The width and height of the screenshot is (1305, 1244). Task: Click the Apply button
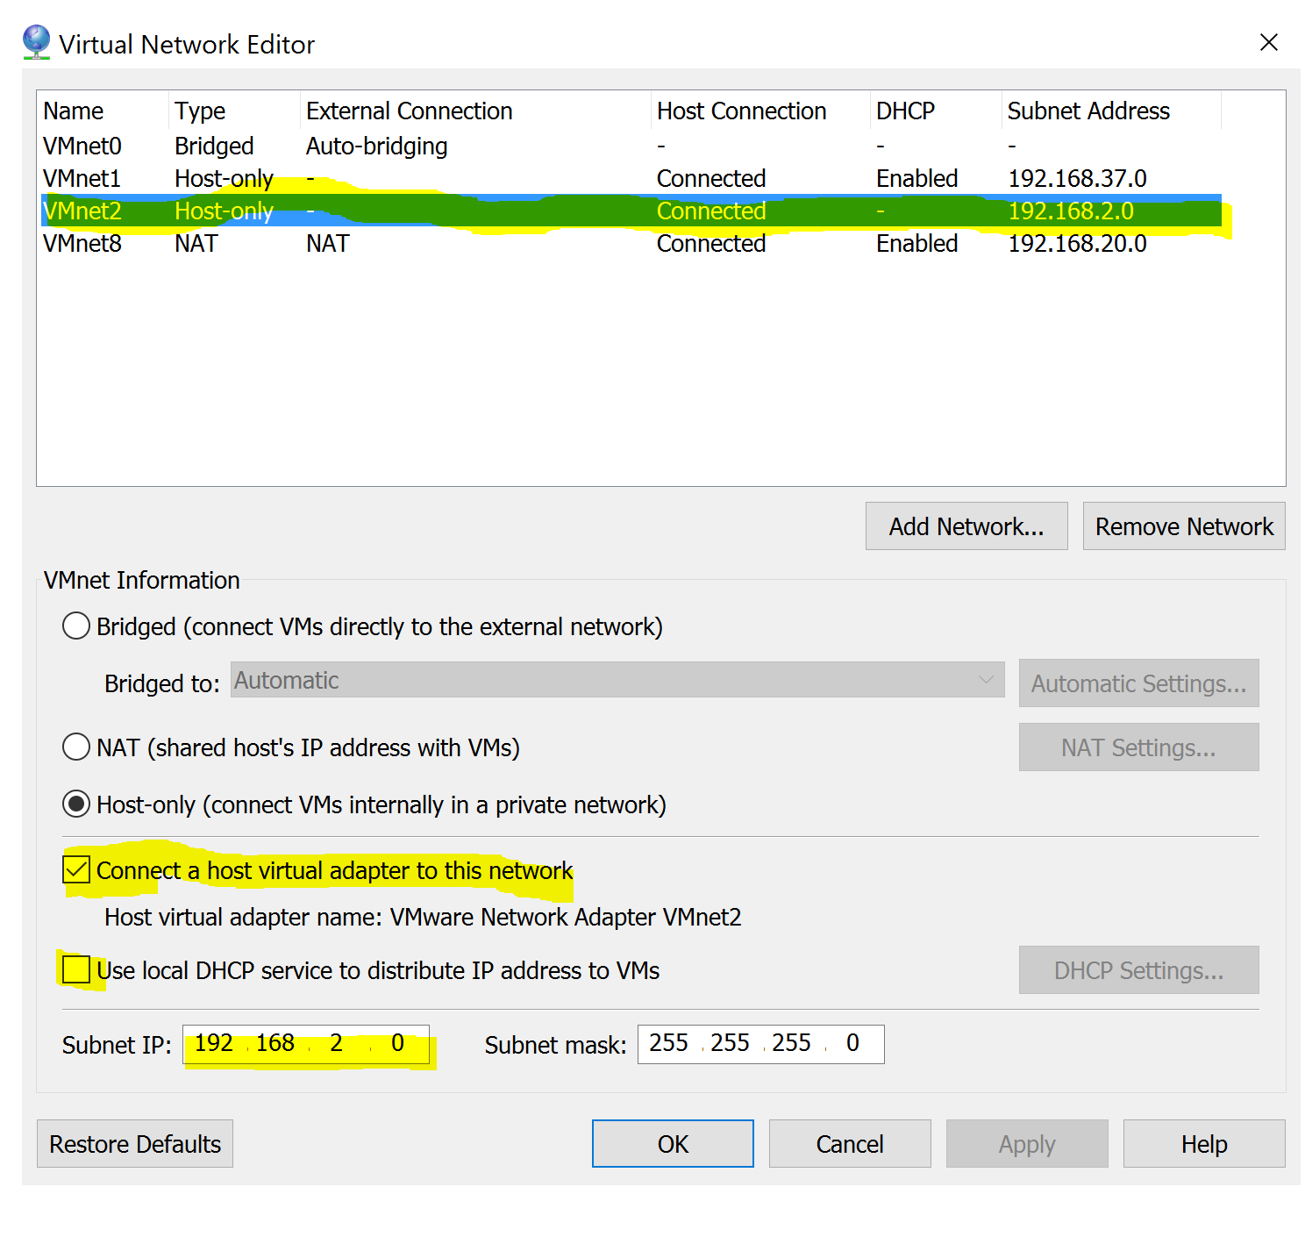[x=1026, y=1143]
